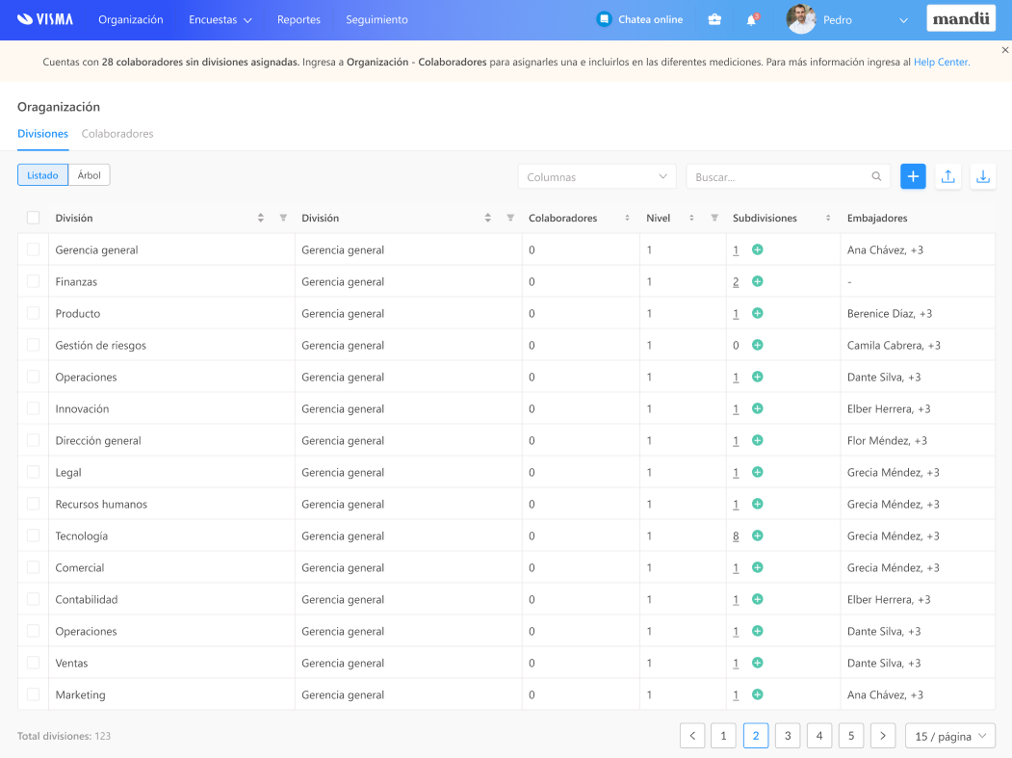Open Pedro's user menu chevron

[903, 20]
